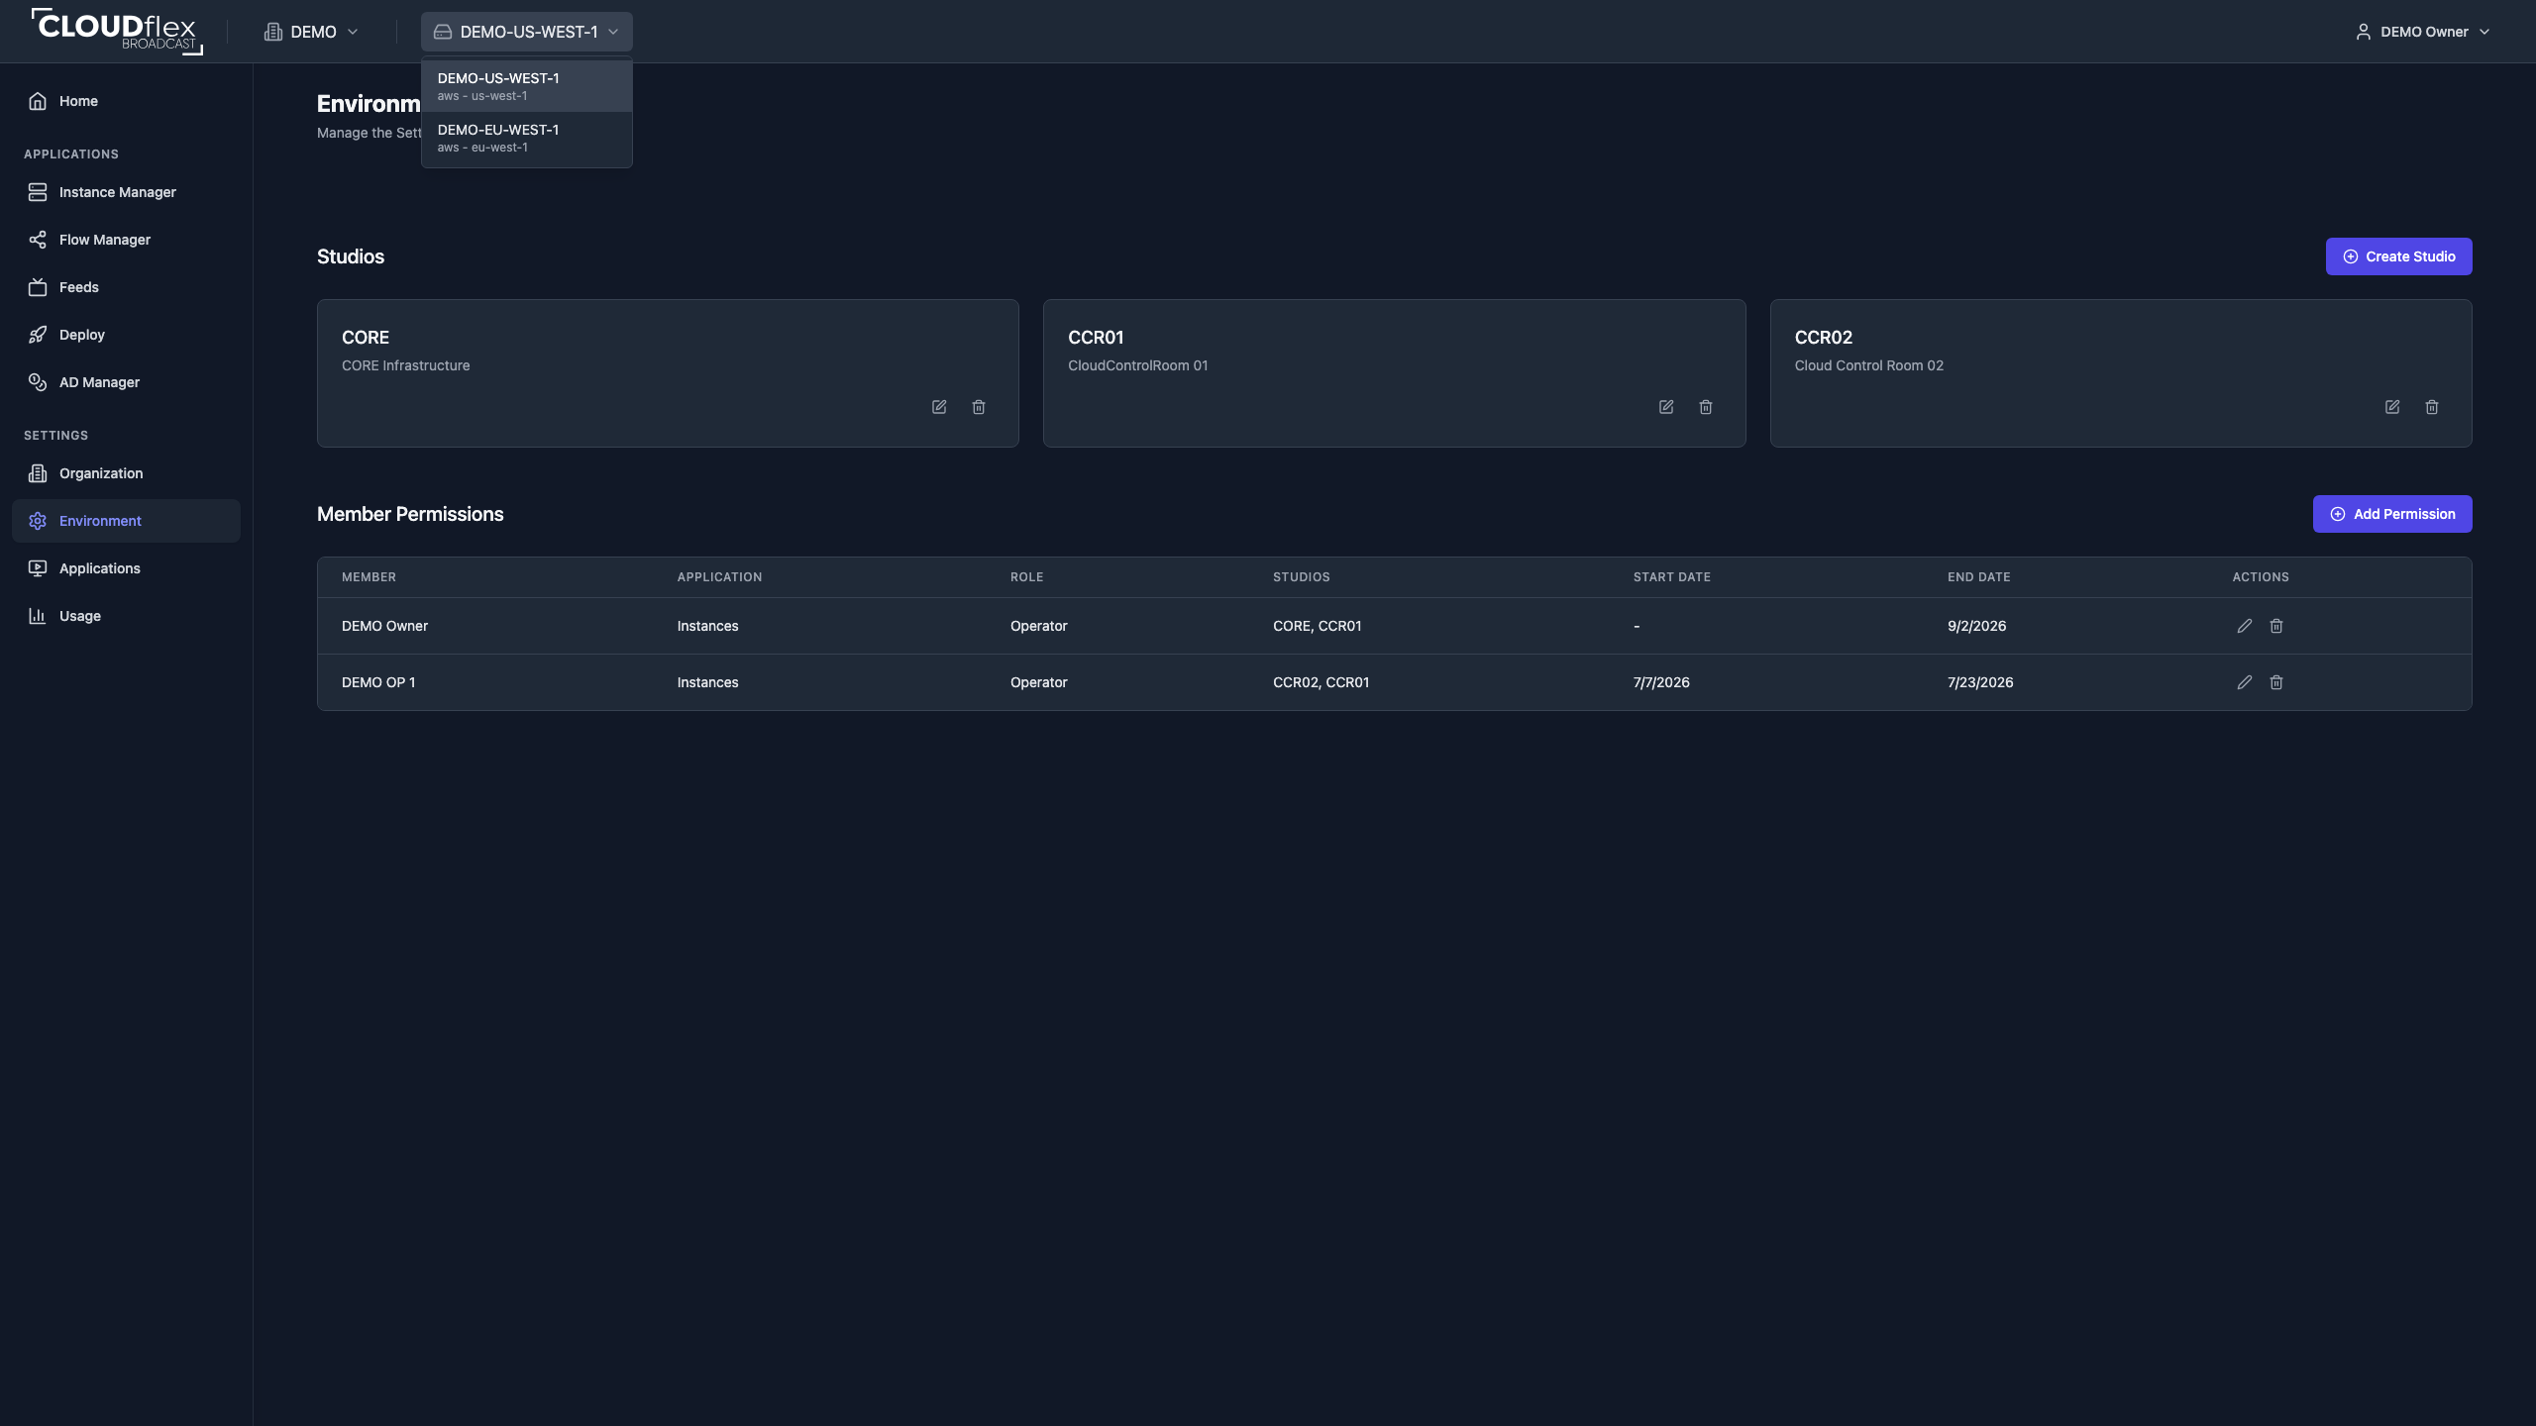Delete the CCR02 studio
The image size is (2536, 1426).
2432,407
